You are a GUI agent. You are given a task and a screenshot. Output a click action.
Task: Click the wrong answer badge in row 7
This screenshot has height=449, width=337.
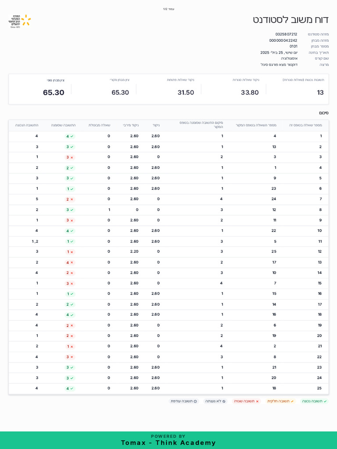[70, 200]
